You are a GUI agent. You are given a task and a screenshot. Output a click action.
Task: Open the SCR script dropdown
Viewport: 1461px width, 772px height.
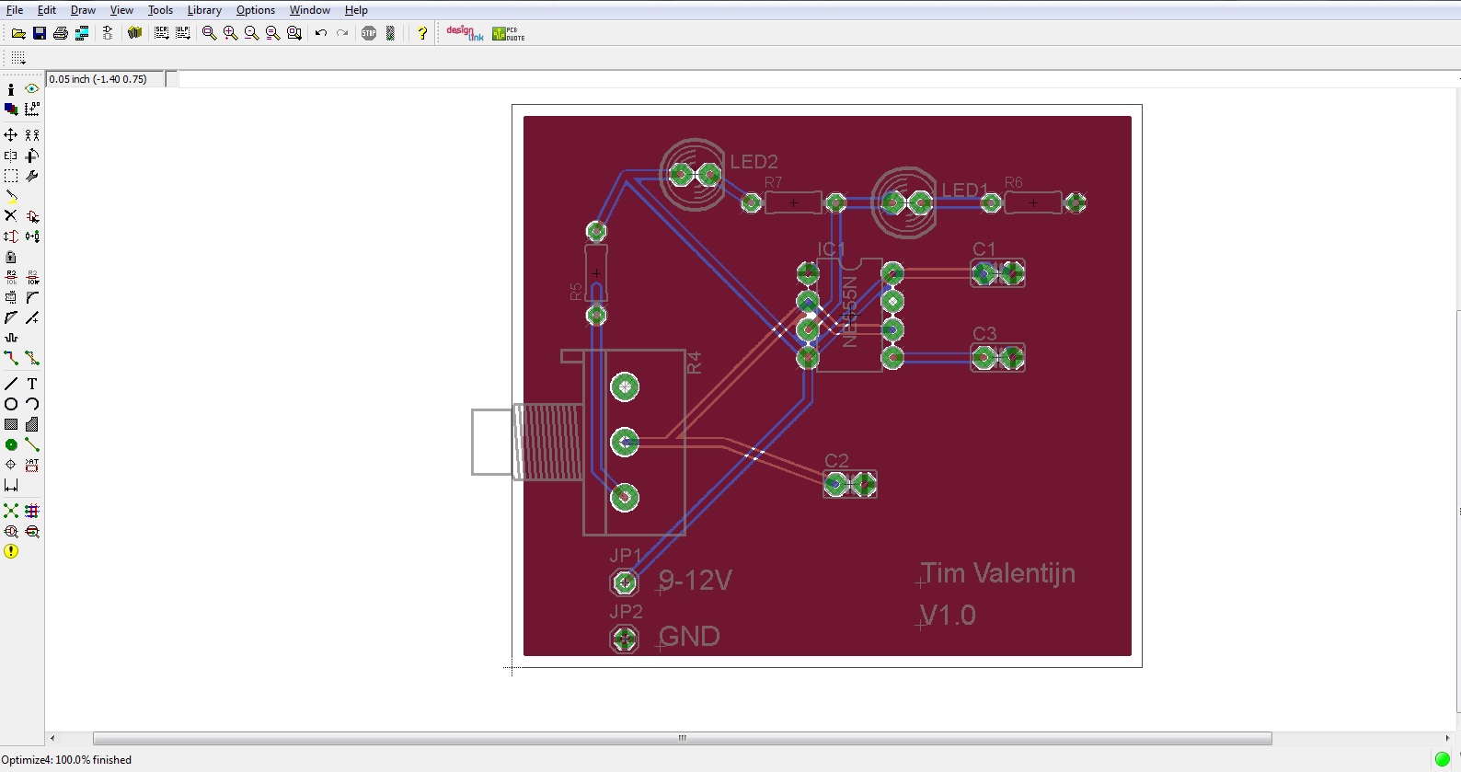[162, 33]
